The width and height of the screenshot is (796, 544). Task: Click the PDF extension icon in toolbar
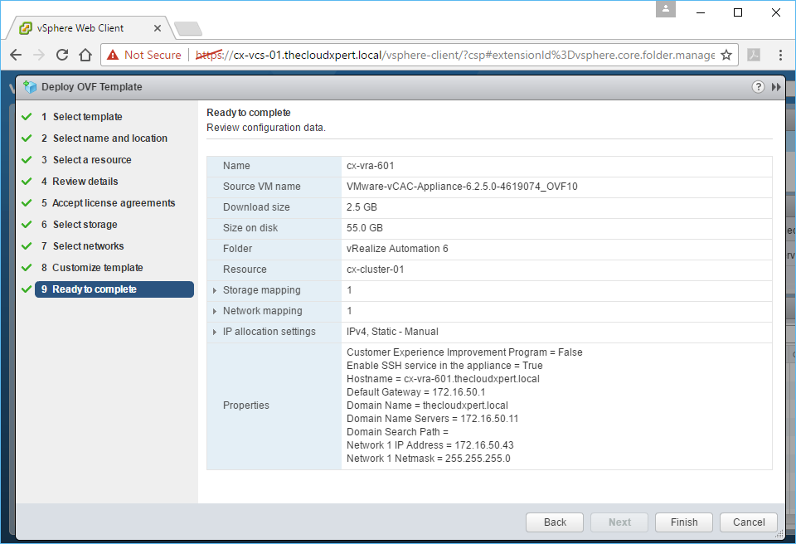tap(754, 55)
